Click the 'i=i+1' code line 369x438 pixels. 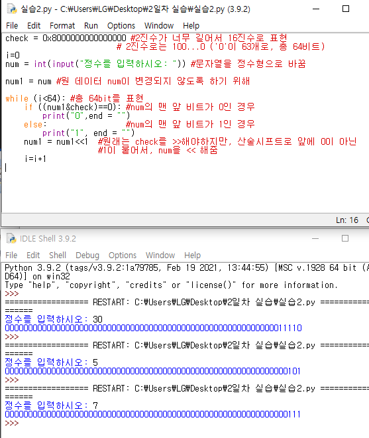tap(35, 159)
